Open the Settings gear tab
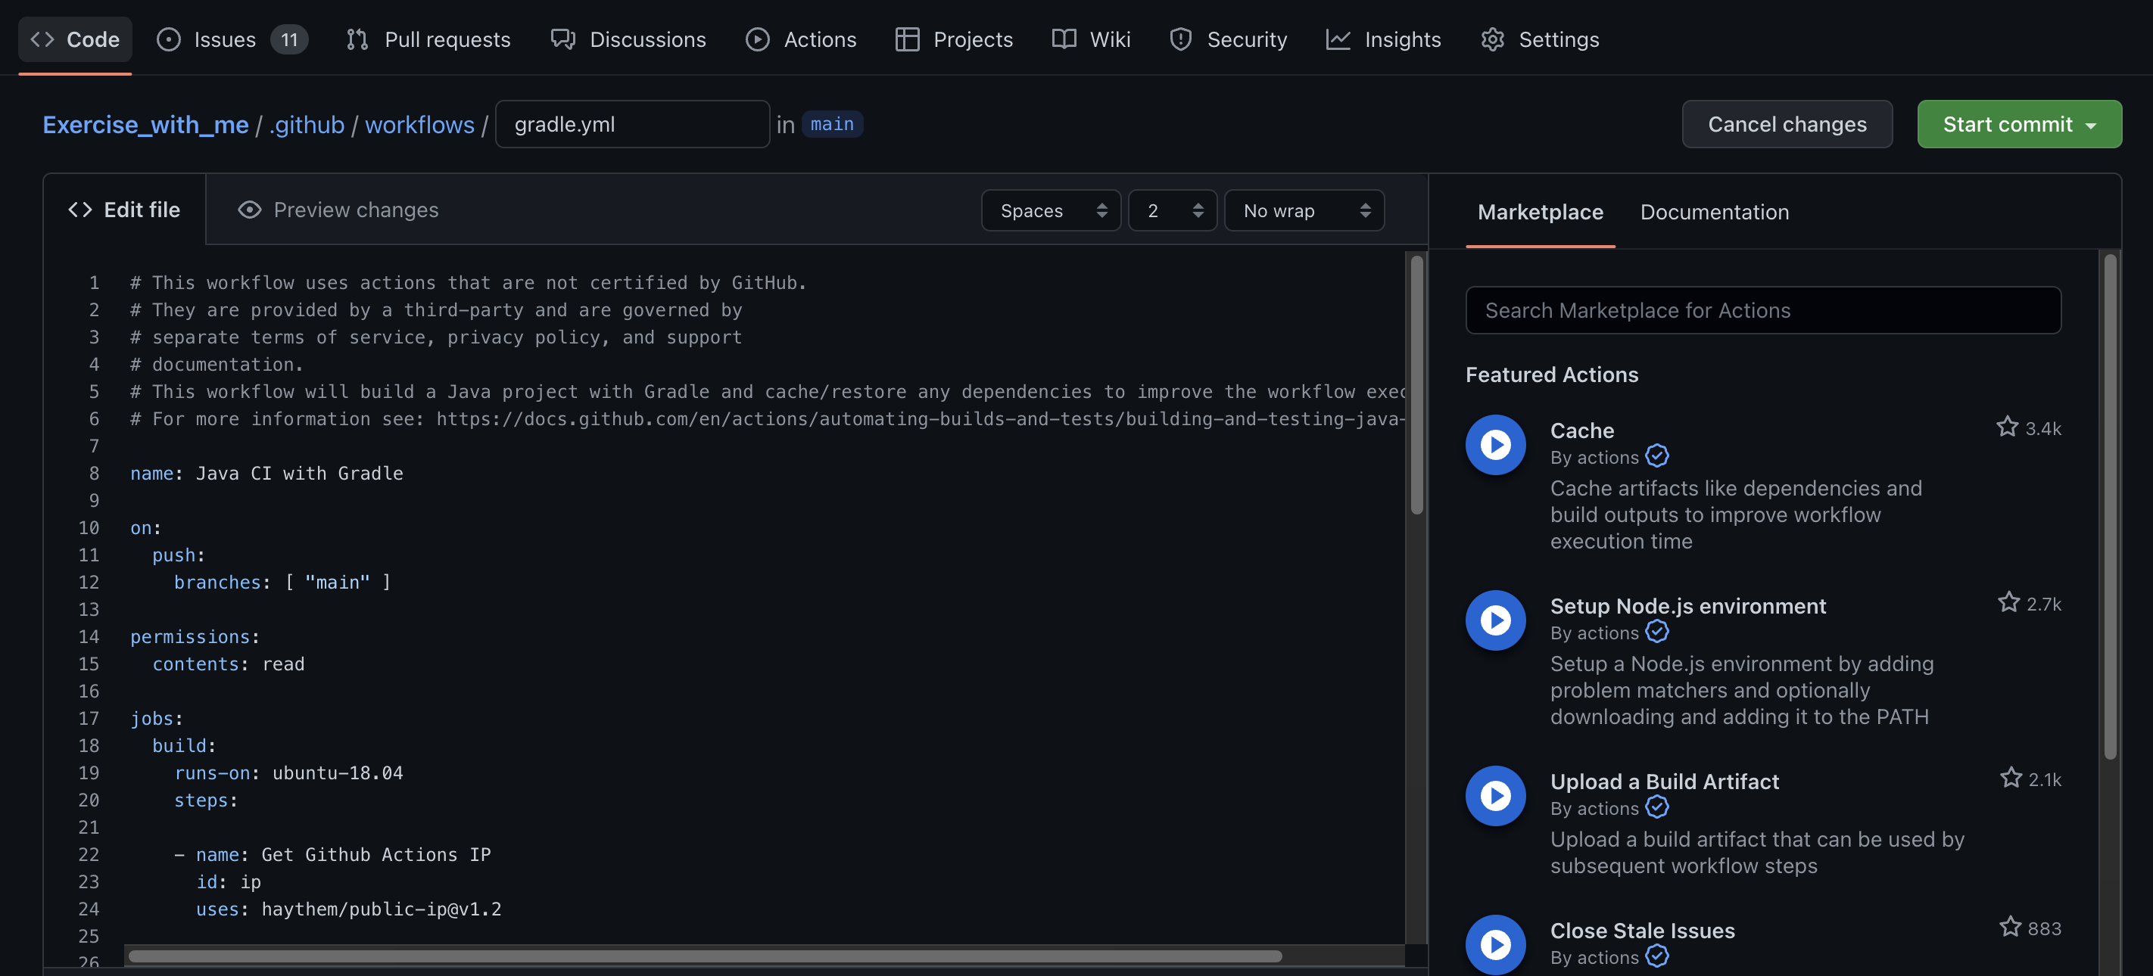Image resolution: width=2153 pixels, height=976 pixels. (x=1540, y=39)
